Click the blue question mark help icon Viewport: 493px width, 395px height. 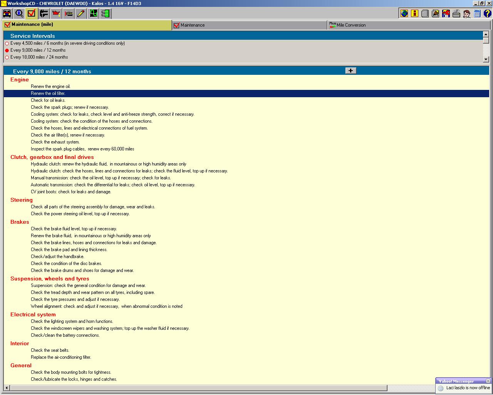point(487,14)
